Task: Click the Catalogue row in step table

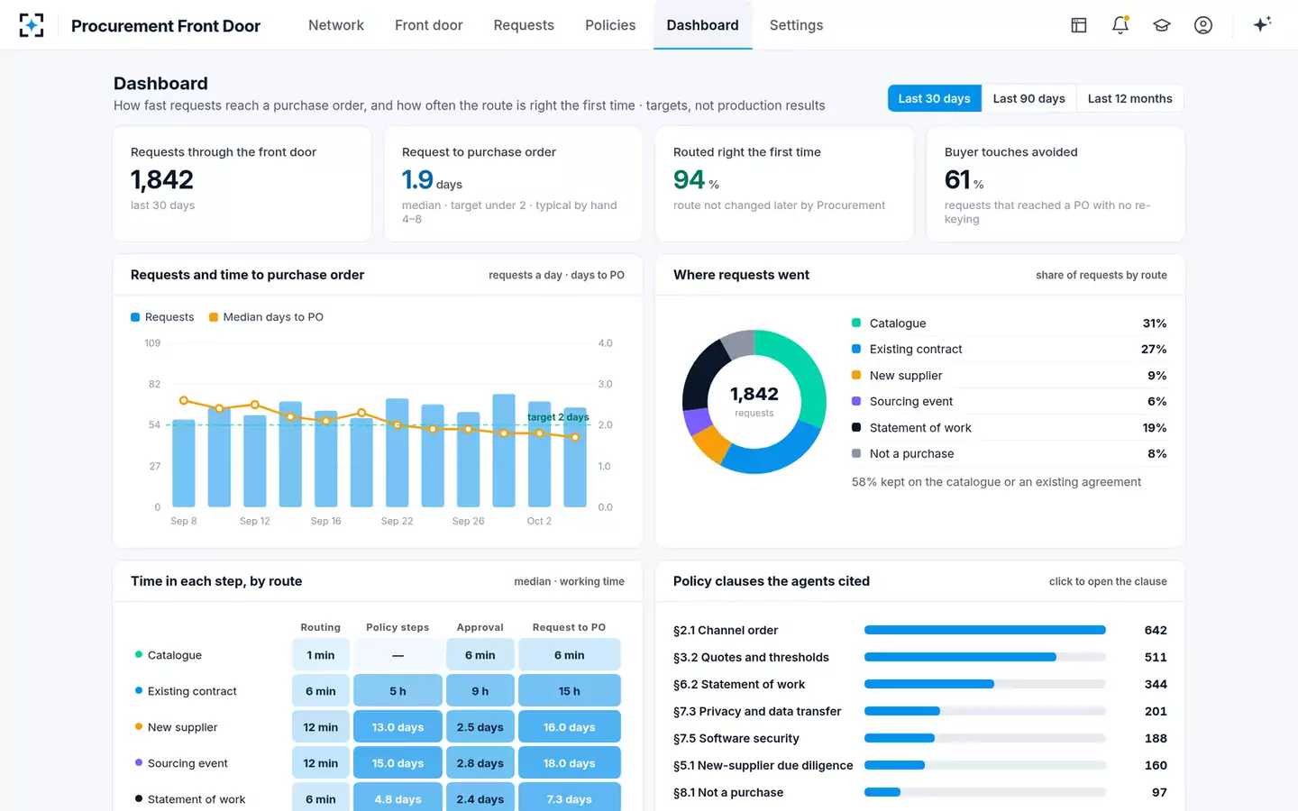Action: pos(377,655)
